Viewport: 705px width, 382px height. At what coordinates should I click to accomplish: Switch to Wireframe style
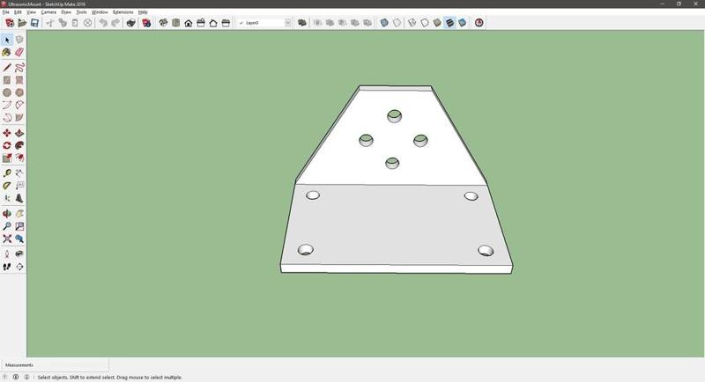coord(412,22)
